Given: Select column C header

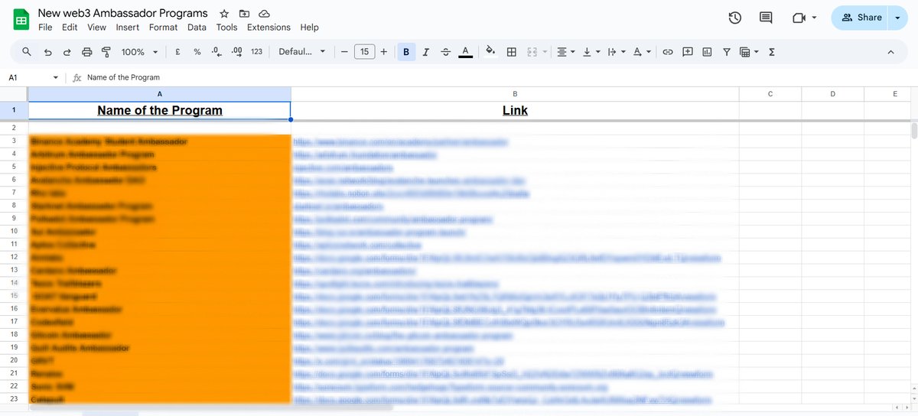Looking at the screenshot, I should tap(770, 94).
